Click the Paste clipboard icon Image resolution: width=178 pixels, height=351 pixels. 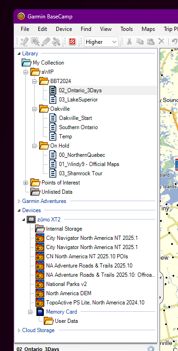151,42
